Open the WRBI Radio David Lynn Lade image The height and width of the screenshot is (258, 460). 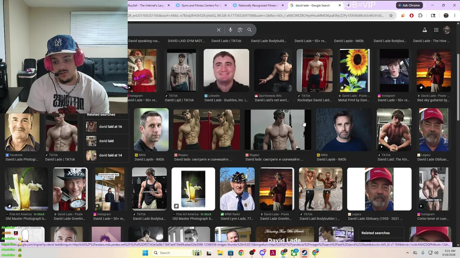coord(237,189)
